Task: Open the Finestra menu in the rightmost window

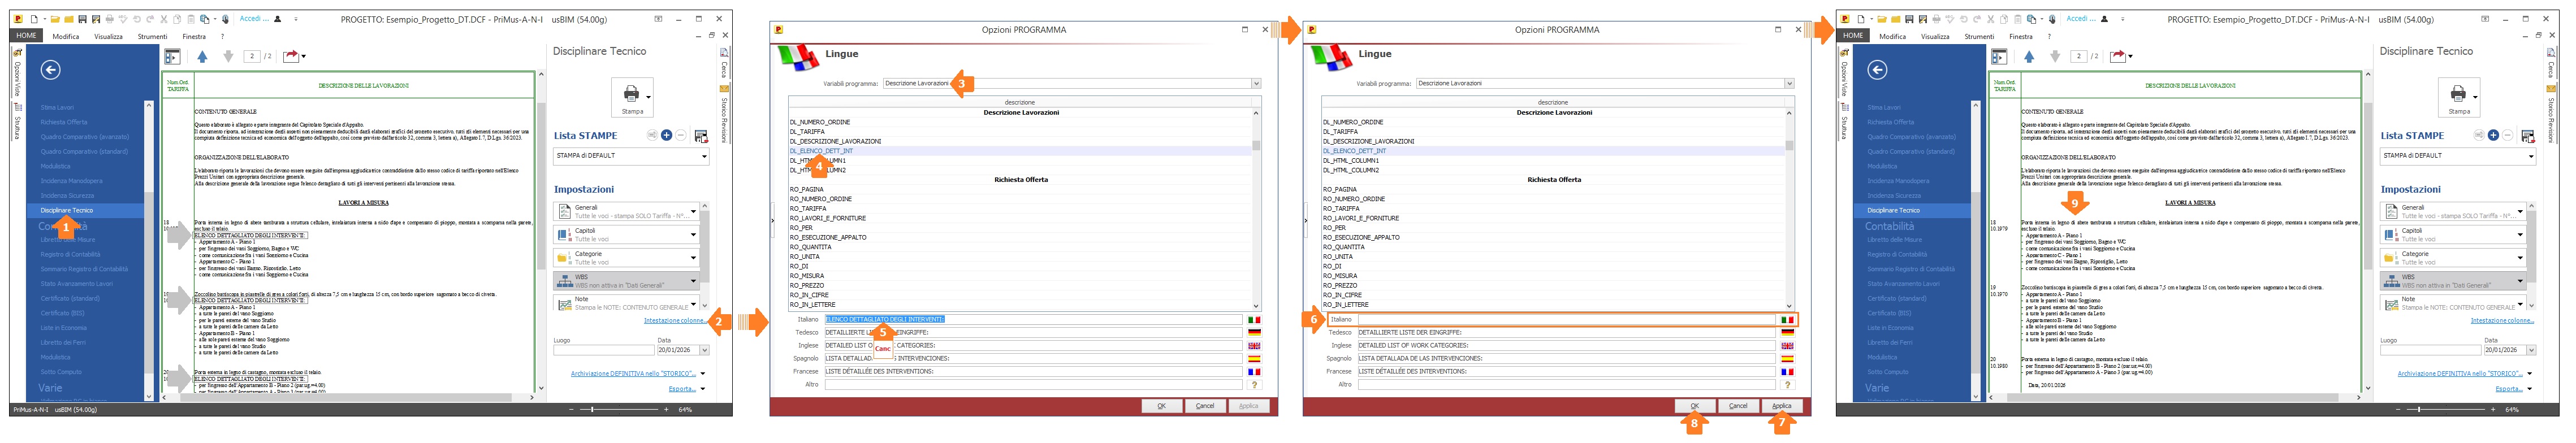Action: (x=2021, y=36)
